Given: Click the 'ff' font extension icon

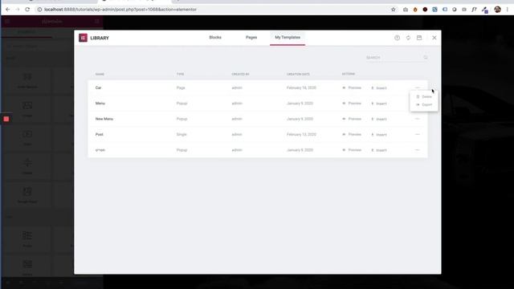Looking at the screenshot, I should (474, 10).
